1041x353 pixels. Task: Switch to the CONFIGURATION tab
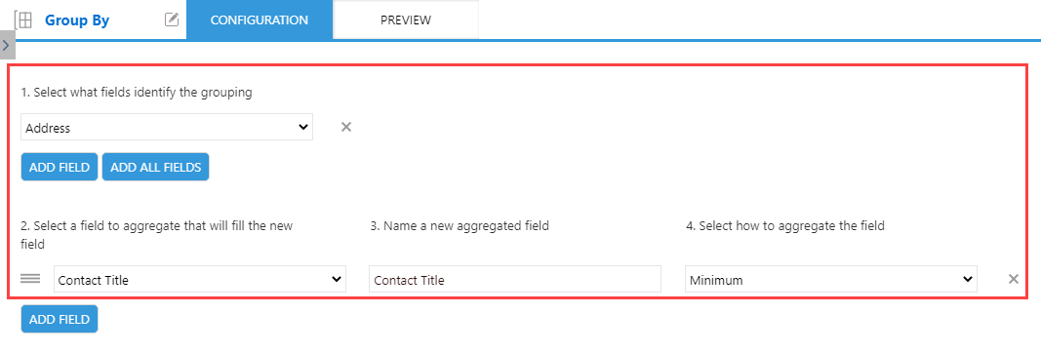click(260, 20)
